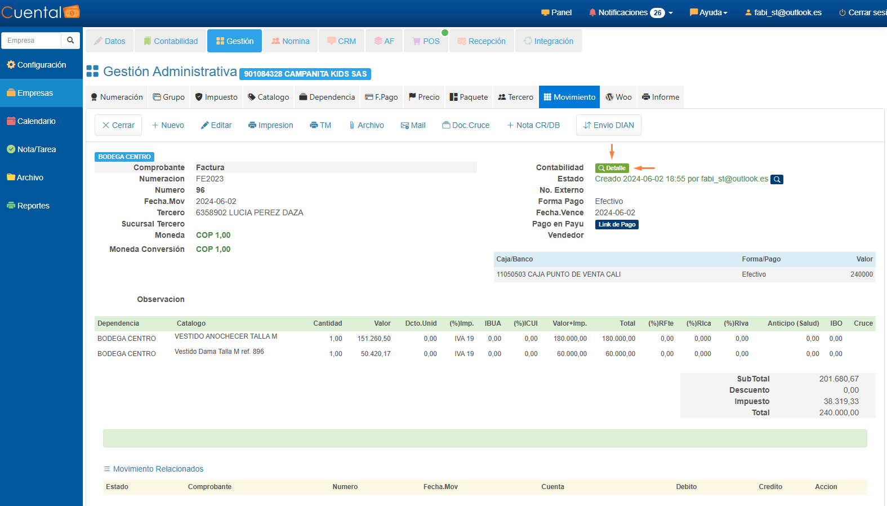
Task: Open Archivo paperclip in the toolbar
Action: (x=366, y=125)
